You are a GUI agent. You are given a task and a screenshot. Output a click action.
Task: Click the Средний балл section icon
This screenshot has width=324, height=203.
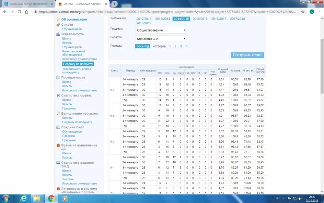pos(58,127)
